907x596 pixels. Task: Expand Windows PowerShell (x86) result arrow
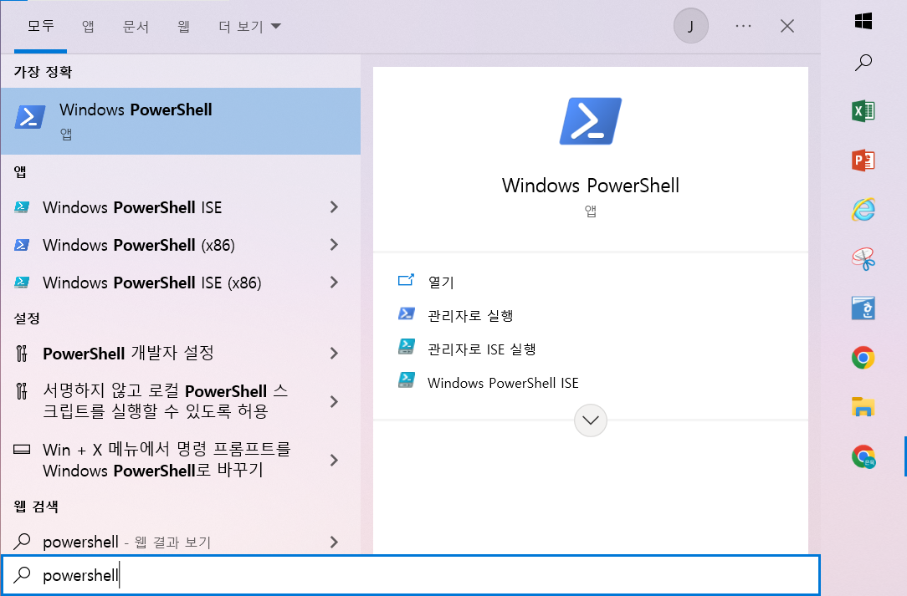[334, 245]
